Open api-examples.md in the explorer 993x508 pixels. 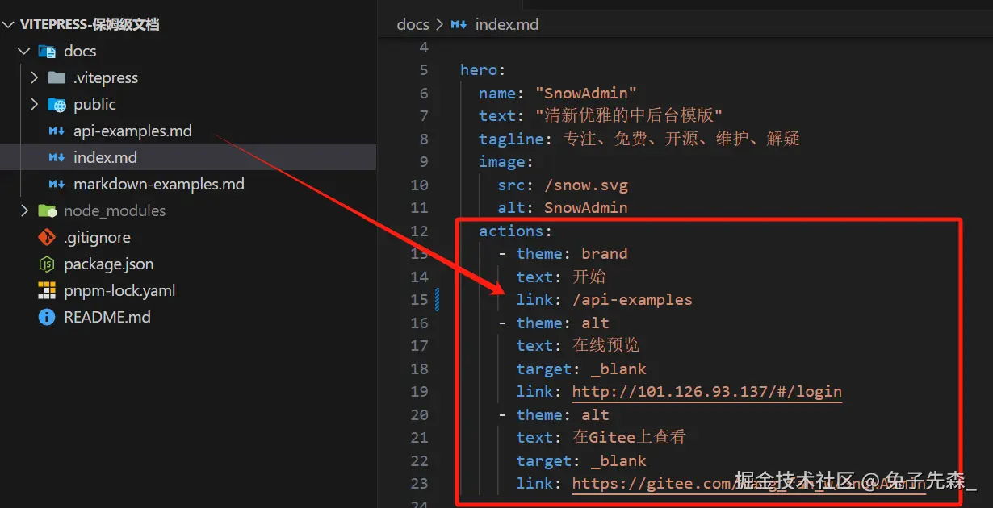pyautogui.click(x=132, y=131)
